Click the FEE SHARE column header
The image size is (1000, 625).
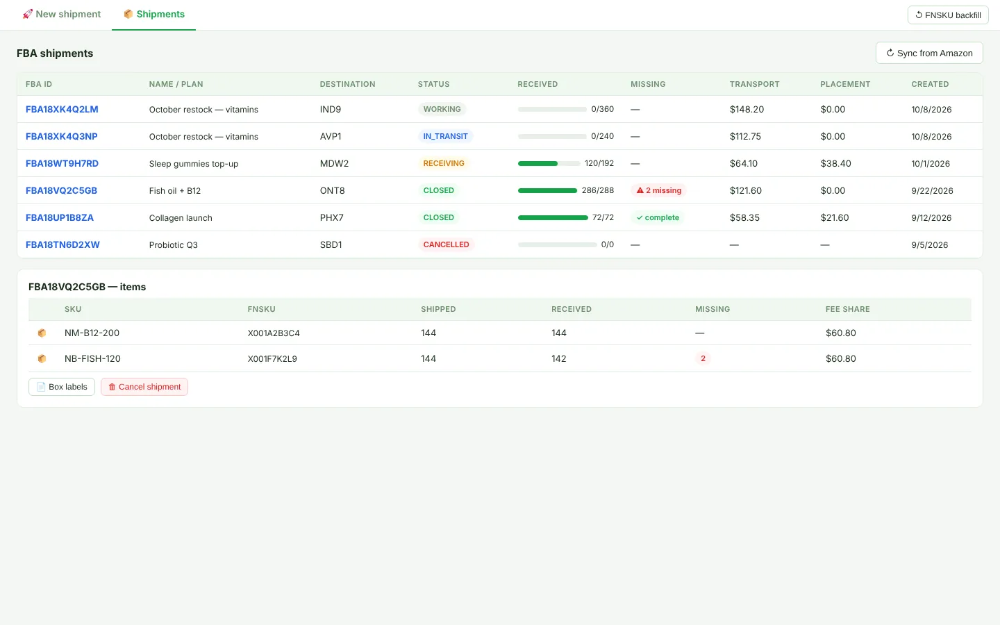847,309
